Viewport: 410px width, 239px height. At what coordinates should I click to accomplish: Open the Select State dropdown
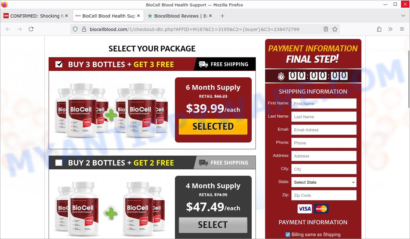pos(324,182)
